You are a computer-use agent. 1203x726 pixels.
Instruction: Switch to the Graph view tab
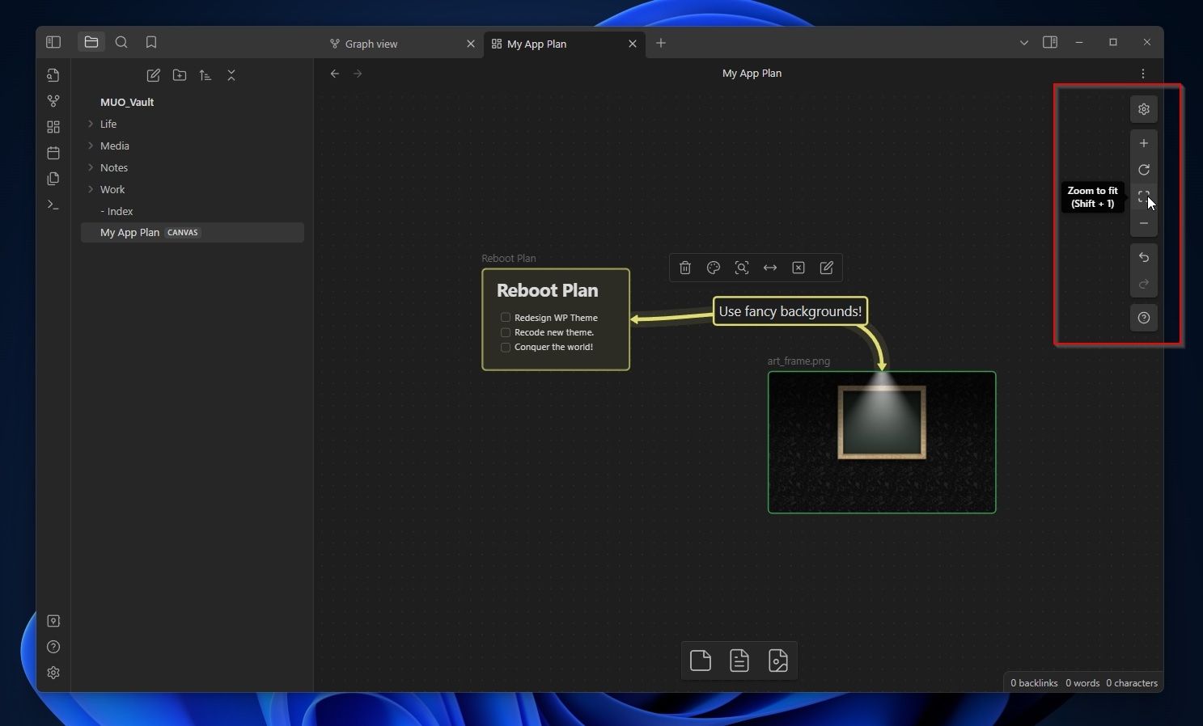(x=371, y=44)
